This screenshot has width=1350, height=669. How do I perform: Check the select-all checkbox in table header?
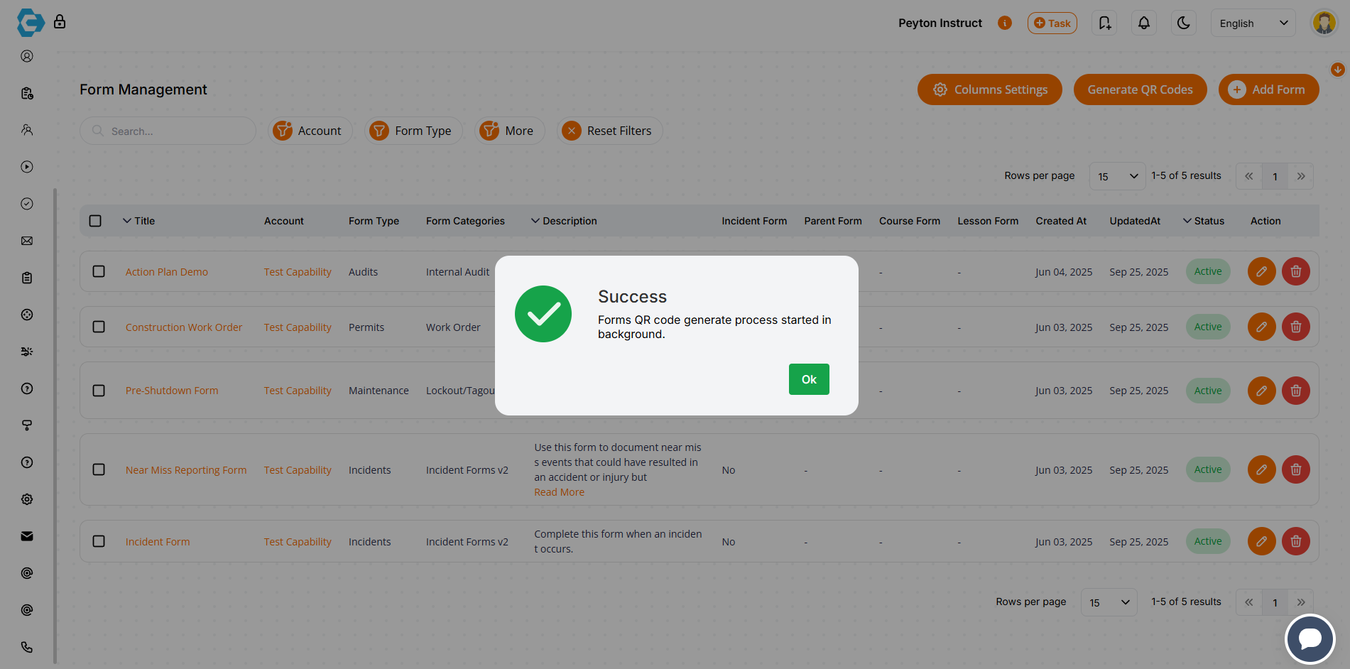pos(95,221)
